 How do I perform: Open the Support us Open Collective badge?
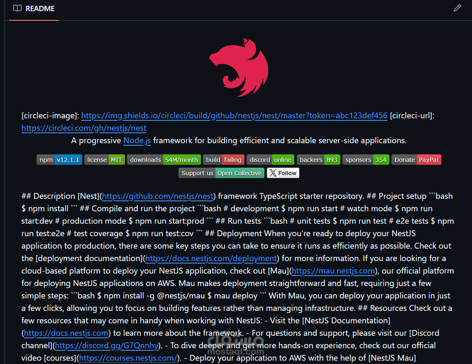(x=222, y=173)
